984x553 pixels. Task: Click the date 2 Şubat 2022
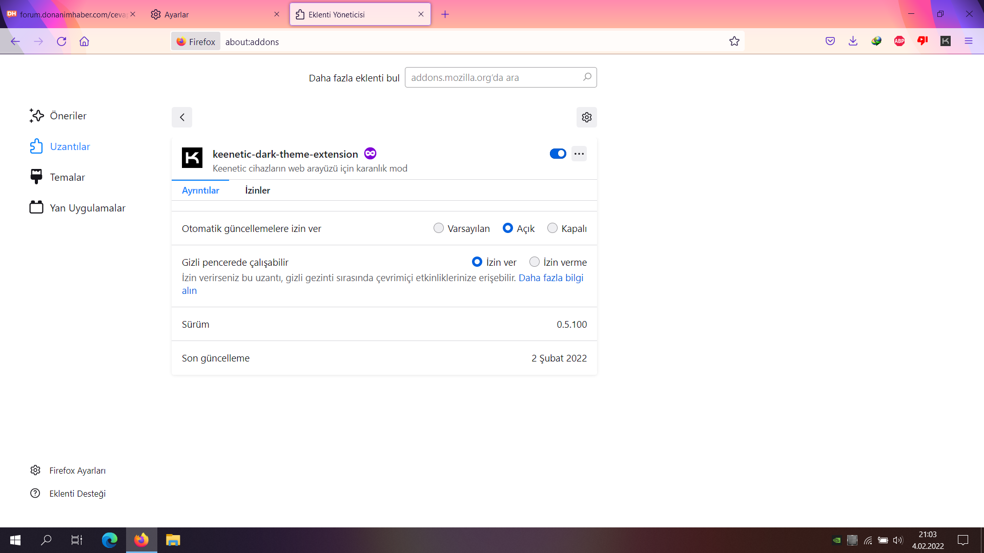(559, 358)
